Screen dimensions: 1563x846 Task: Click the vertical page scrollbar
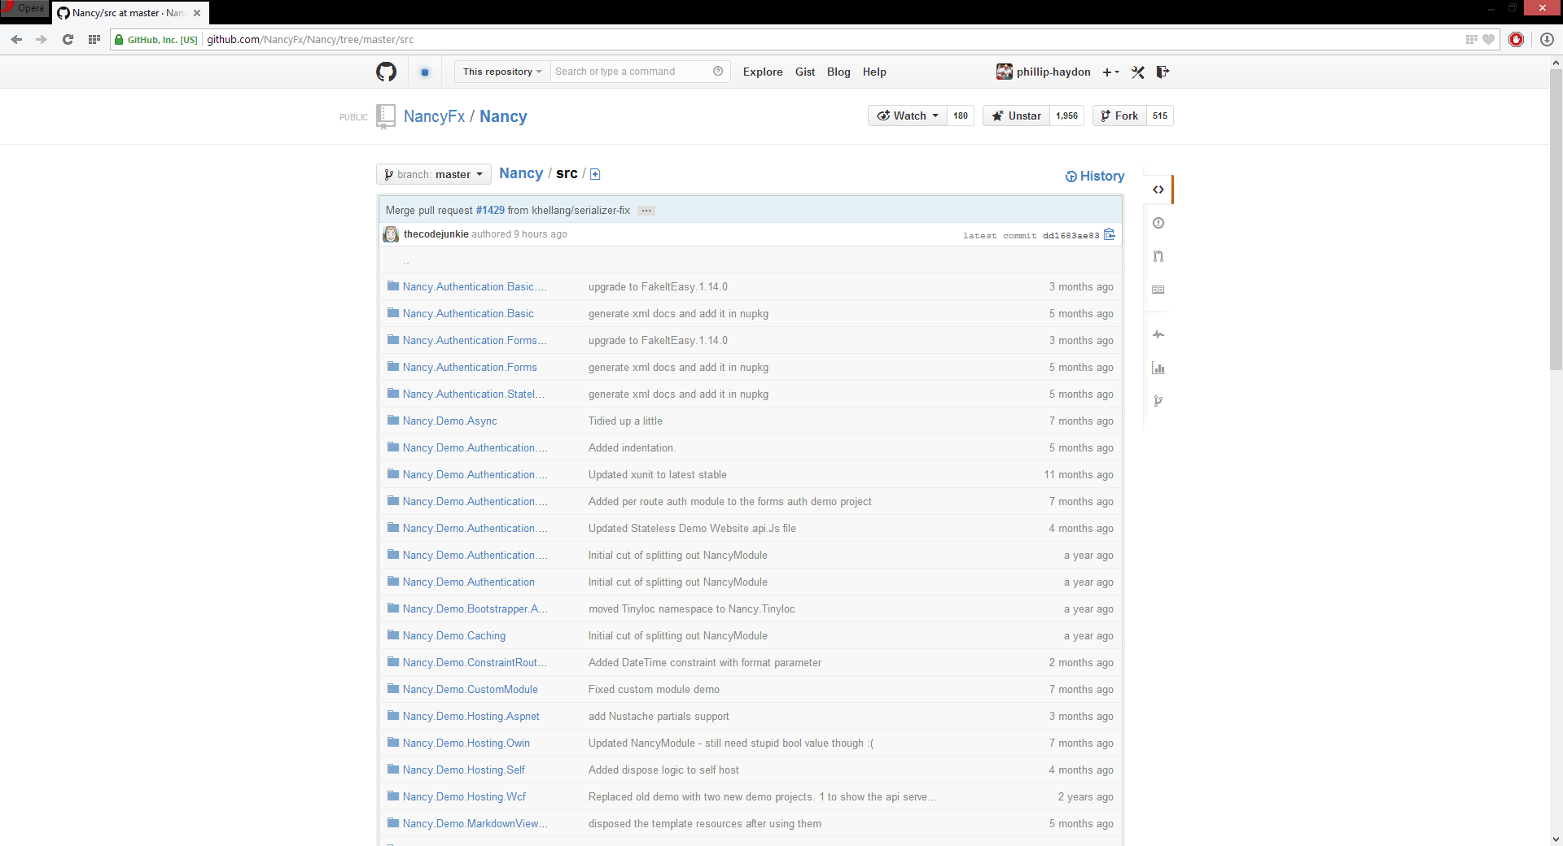coord(1556,220)
